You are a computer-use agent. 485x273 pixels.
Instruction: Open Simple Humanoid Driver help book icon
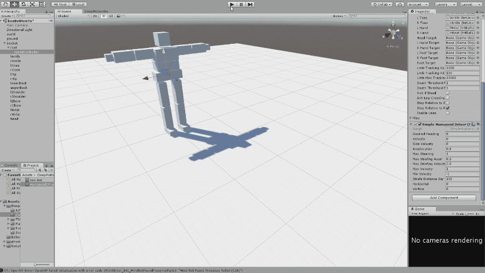(473, 124)
